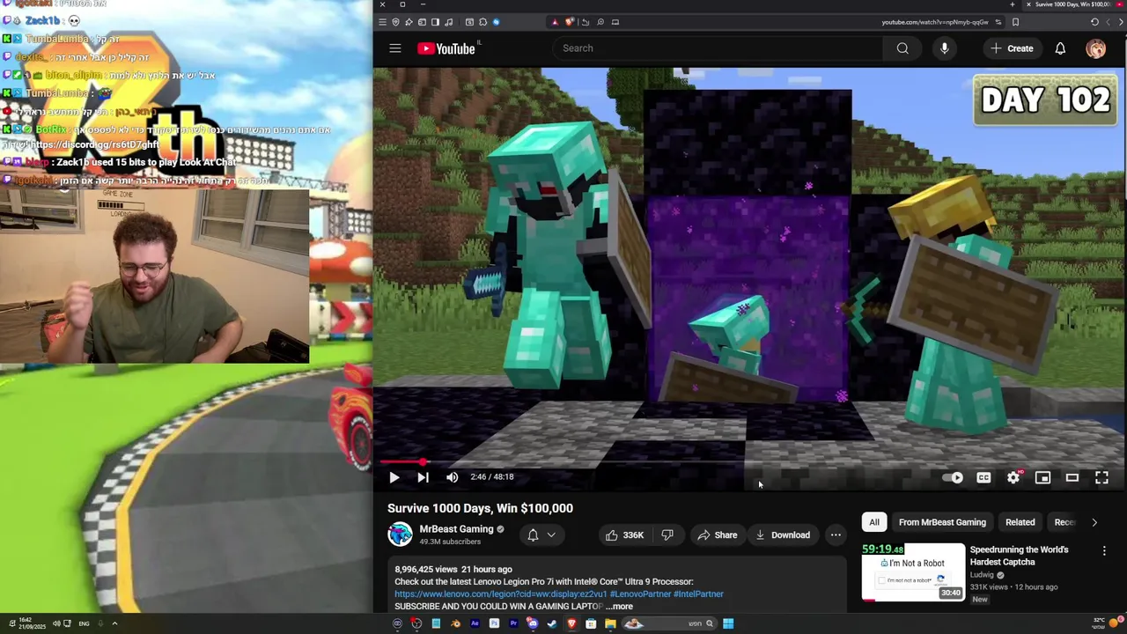Focus the YouTube search field

718,48
